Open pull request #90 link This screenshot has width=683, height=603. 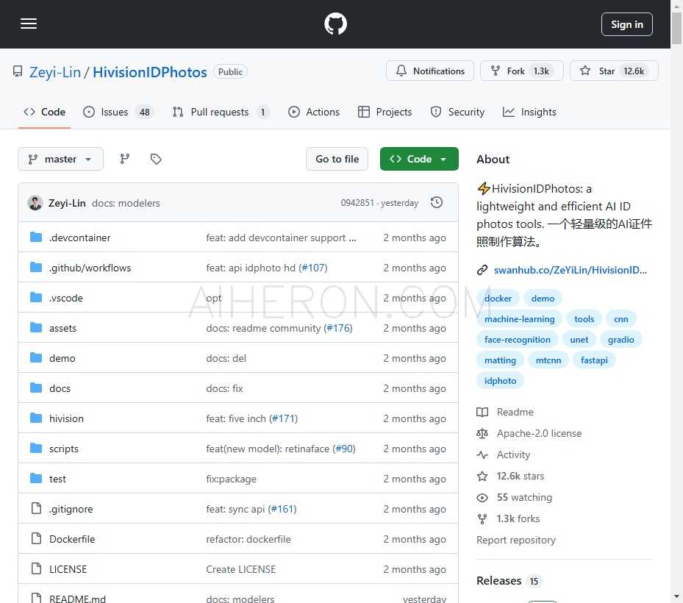click(x=344, y=449)
